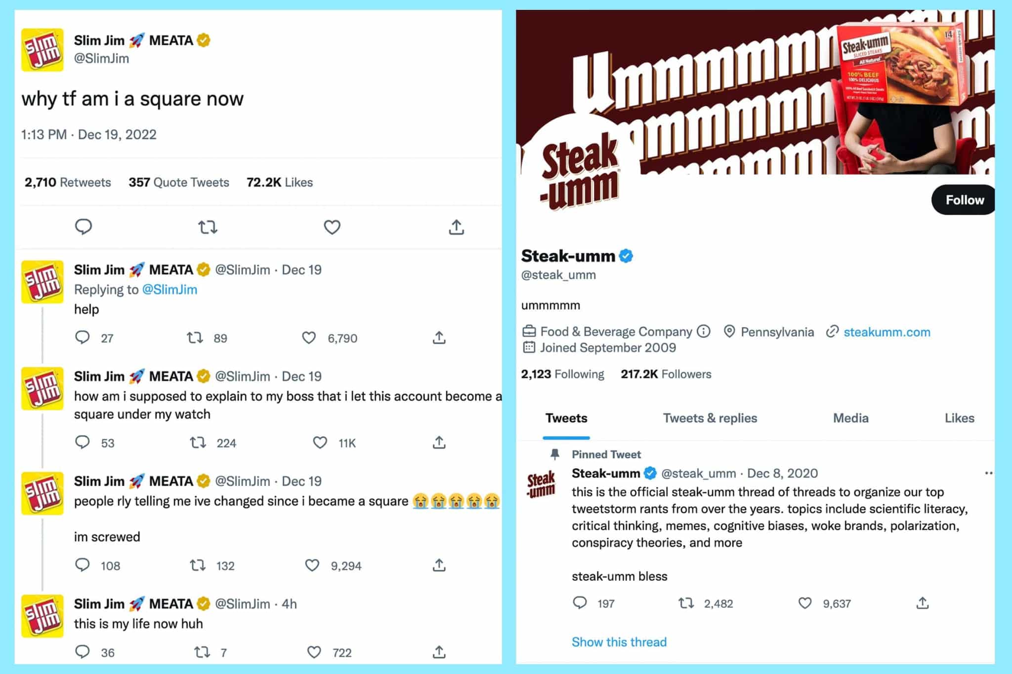Expand the info icon next to Food & Beverage Company
Viewport: 1012px width, 674px height.
tap(704, 331)
